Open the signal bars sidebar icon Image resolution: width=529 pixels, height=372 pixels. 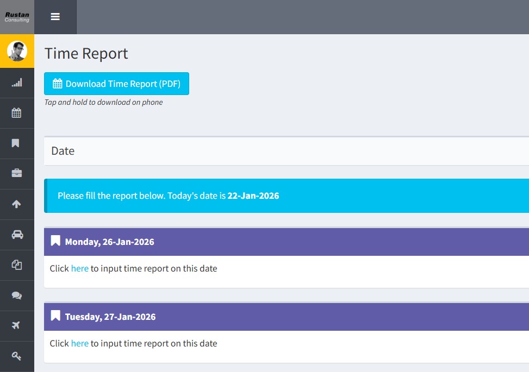[x=17, y=83]
